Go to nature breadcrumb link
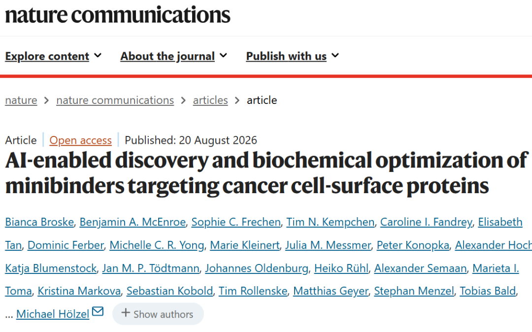 click(x=21, y=100)
